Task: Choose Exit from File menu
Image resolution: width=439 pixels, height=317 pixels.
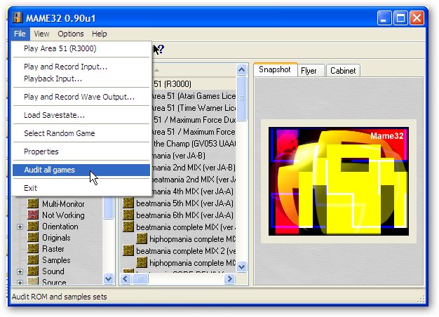Action: [x=81, y=188]
